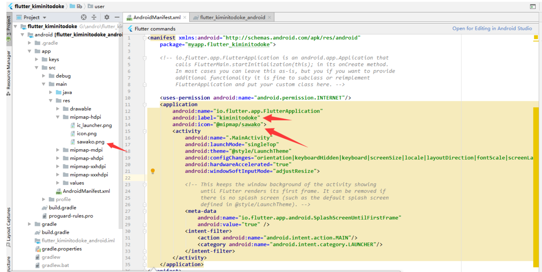This screenshot has width=542, height=272.
Task: Select the res folder in the tree
Action: click(x=67, y=101)
